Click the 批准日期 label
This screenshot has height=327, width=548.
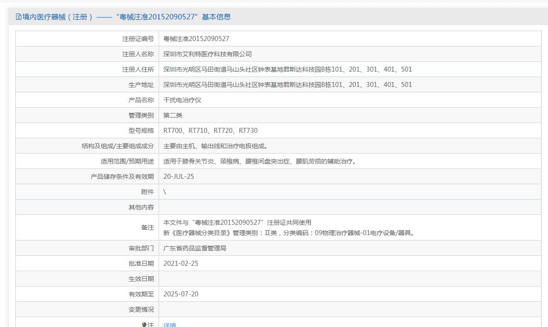click(141, 263)
